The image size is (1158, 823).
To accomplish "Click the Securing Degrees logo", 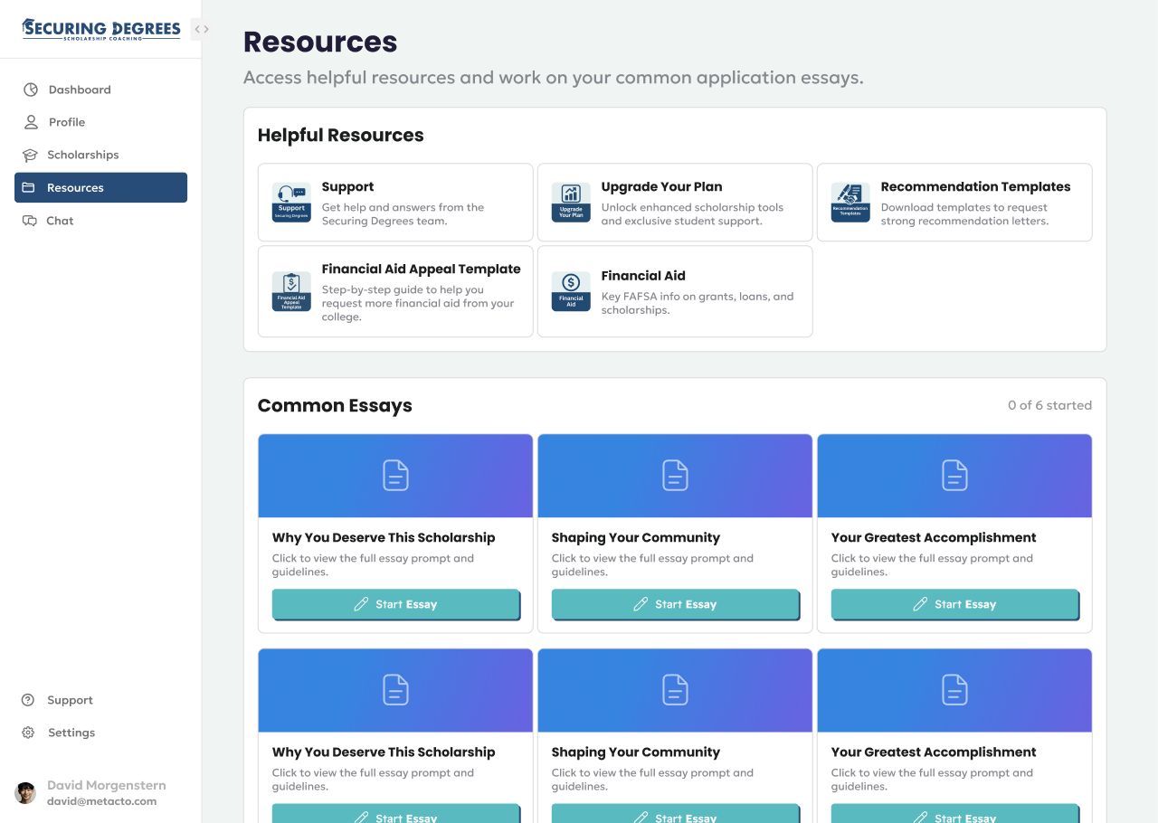I will (101, 30).
